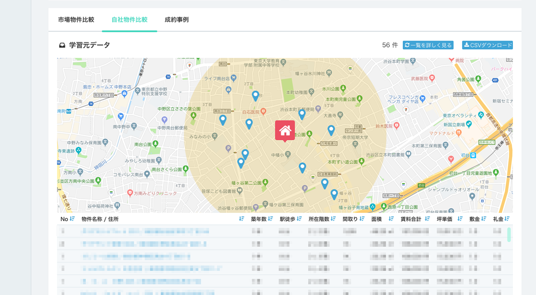536x295 pixels.
Task: Click the 56 件 count label
Action: click(390, 45)
